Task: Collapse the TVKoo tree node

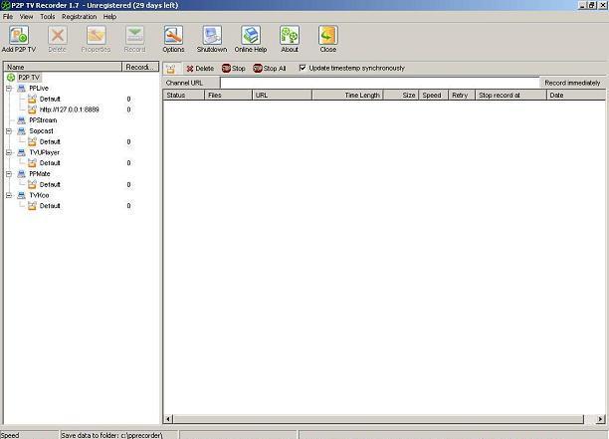Action: (9, 195)
